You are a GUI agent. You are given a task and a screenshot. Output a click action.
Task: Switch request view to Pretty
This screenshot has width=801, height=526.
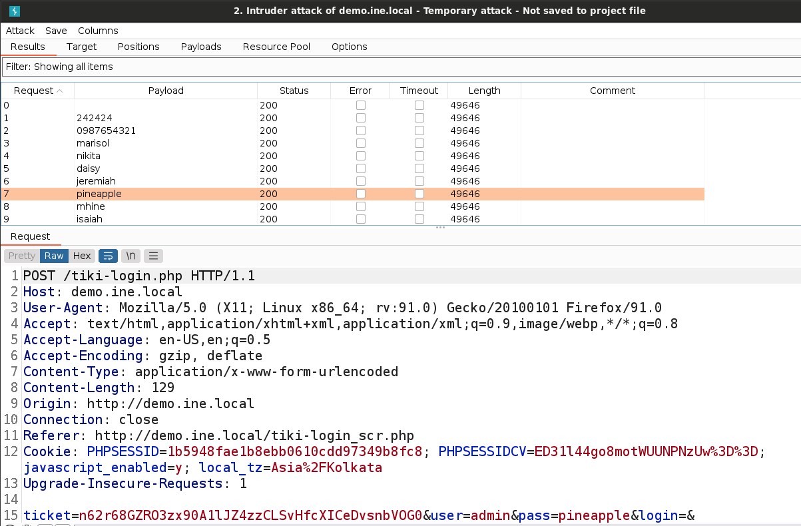point(22,256)
